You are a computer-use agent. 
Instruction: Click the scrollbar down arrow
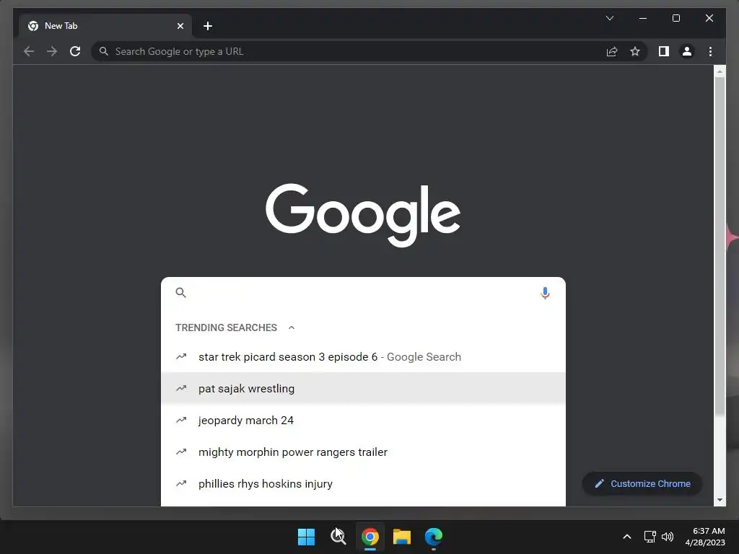[x=720, y=500]
